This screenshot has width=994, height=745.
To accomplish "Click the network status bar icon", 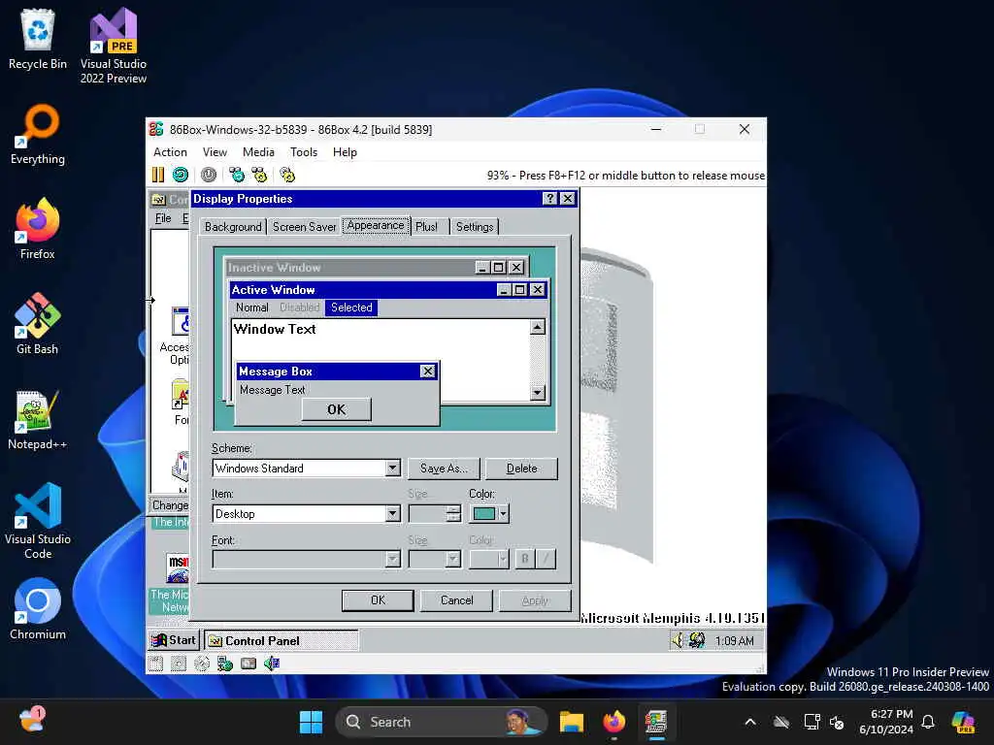I will click(x=225, y=664).
